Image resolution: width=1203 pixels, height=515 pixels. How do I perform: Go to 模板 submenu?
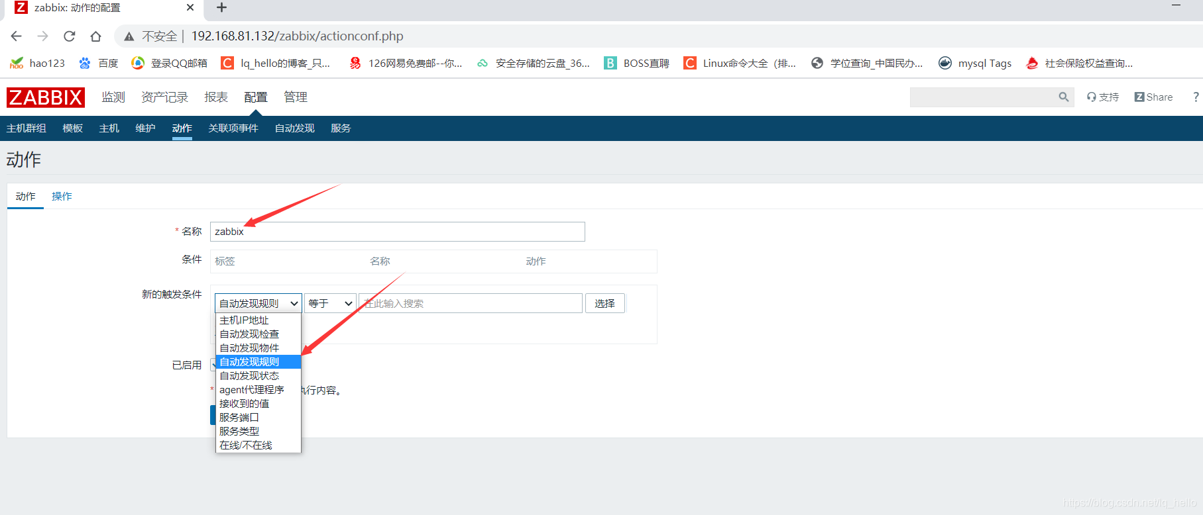(73, 128)
